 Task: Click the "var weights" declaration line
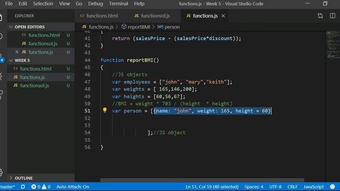click(155, 89)
